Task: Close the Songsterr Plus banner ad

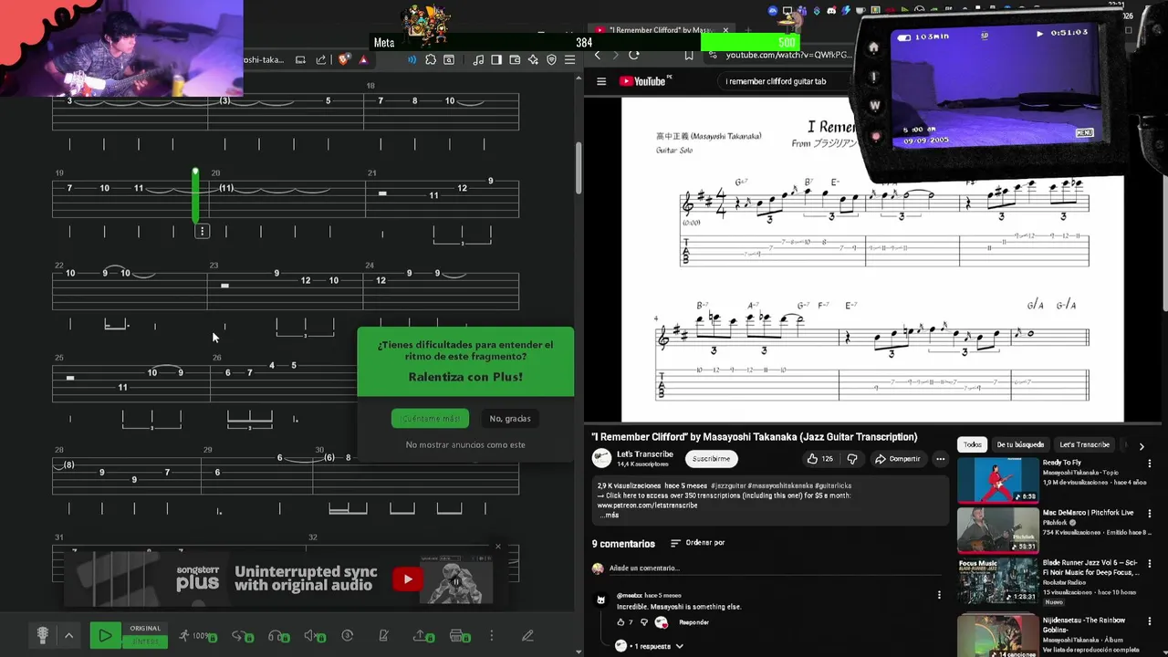Action: point(497,547)
